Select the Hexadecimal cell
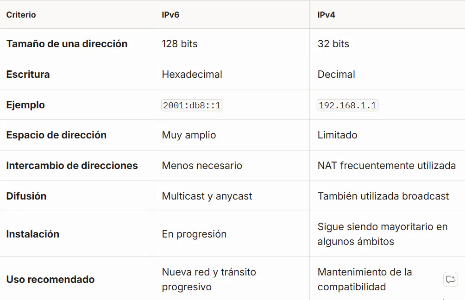 pyautogui.click(x=192, y=75)
